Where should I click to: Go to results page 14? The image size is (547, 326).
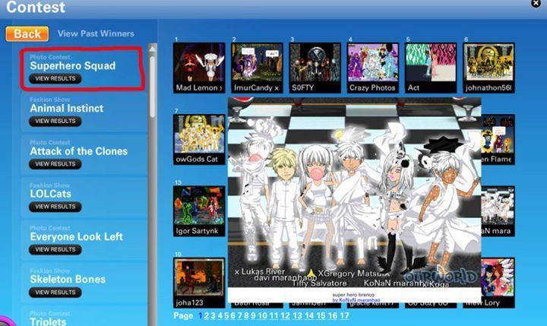pyautogui.click(x=309, y=316)
